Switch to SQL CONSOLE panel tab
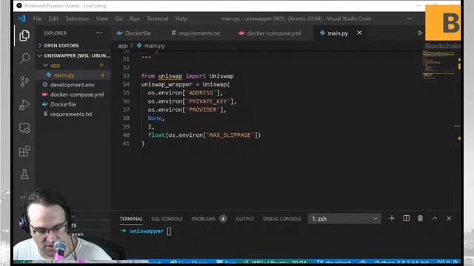The height and width of the screenshot is (266, 474). (167, 219)
